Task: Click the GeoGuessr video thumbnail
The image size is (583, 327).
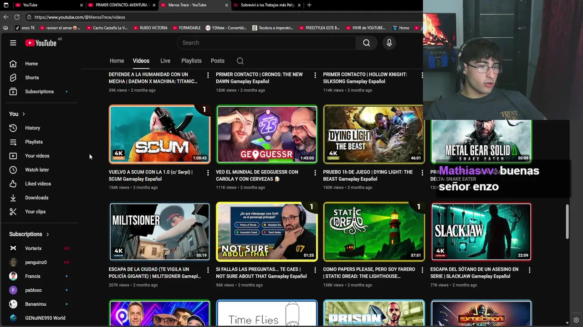Action: click(x=266, y=134)
